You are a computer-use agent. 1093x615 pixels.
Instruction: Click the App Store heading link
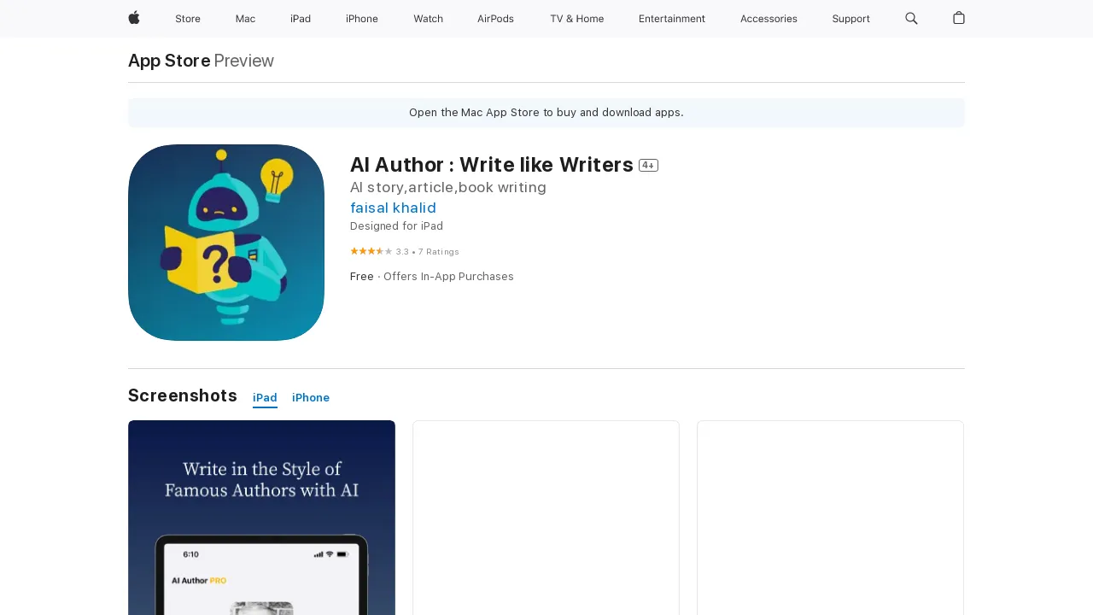click(x=169, y=61)
